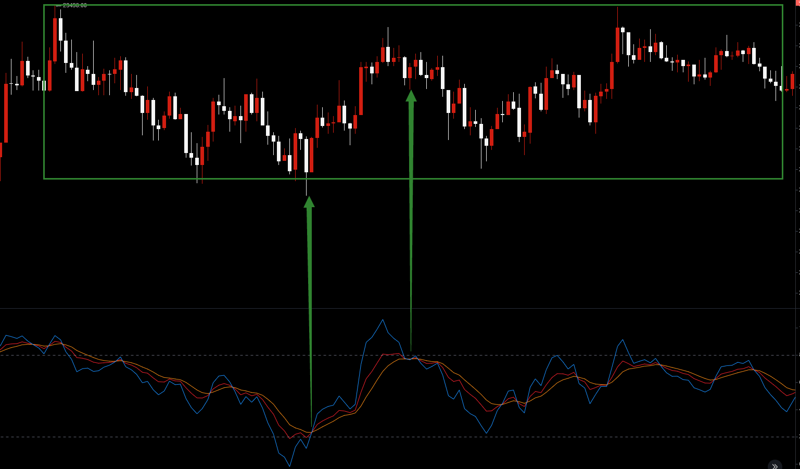Click the separator line between chart and indicator panes
The image size is (800, 469).
[400, 308]
